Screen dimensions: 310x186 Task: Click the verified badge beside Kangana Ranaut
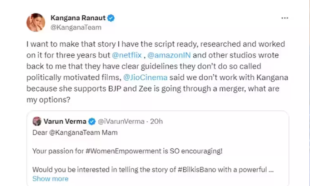click(111, 18)
